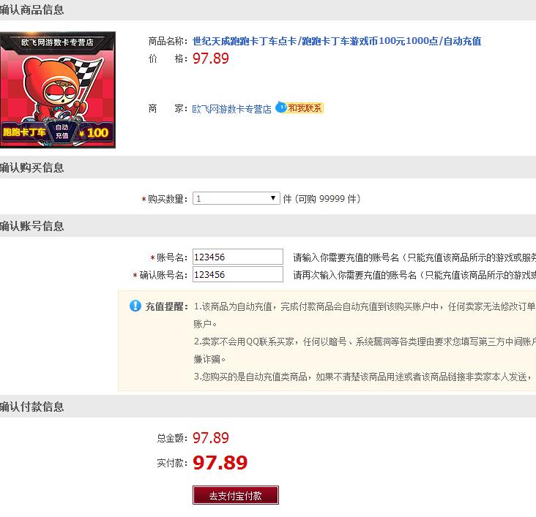Click the 总金额 97.89 total amount
This screenshot has width=536, height=517.
211,438
